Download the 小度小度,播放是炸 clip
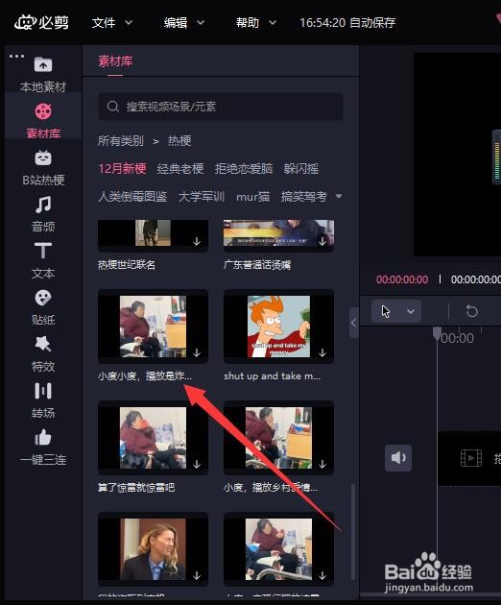The width and height of the screenshot is (501, 605). coord(197,352)
